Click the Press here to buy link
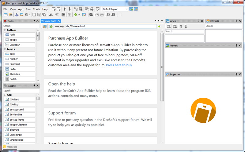 pyautogui.click(x=119, y=65)
